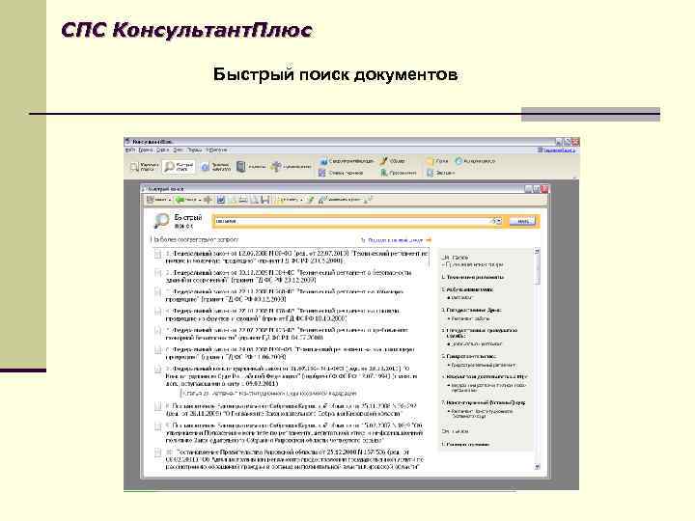
Task: Click the blue link at right of menu bar
Action: click(559, 151)
